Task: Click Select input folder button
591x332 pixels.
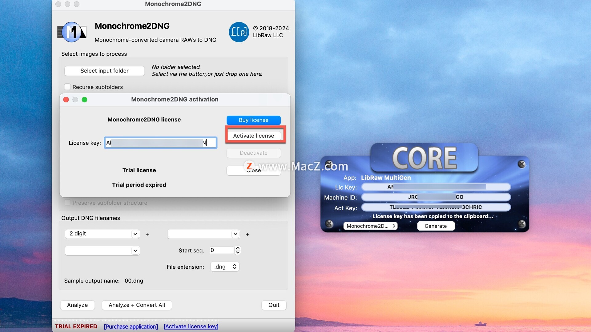Action: coord(104,71)
